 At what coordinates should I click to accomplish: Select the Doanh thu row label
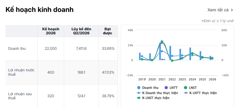17,49
